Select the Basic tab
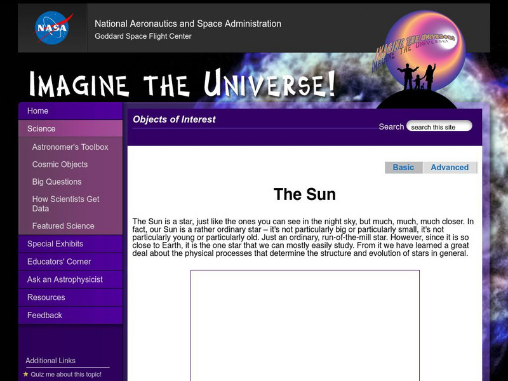 pos(404,167)
